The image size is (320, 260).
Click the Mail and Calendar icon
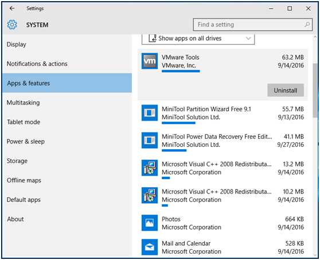(x=150, y=247)
